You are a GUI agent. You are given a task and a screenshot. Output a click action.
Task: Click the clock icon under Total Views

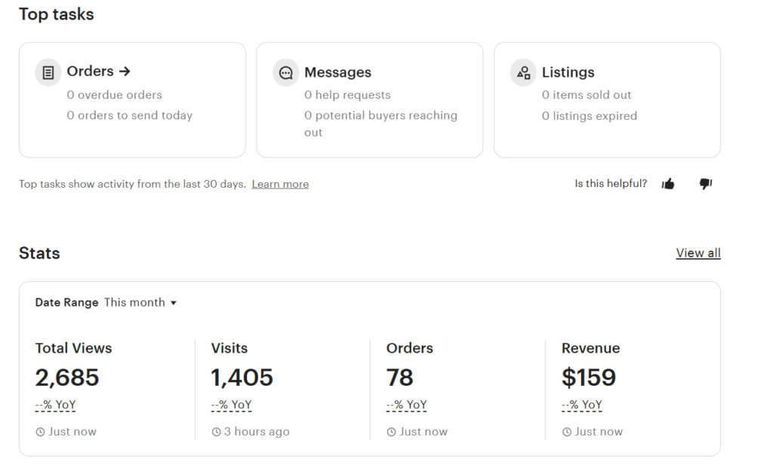pos(40,433)
